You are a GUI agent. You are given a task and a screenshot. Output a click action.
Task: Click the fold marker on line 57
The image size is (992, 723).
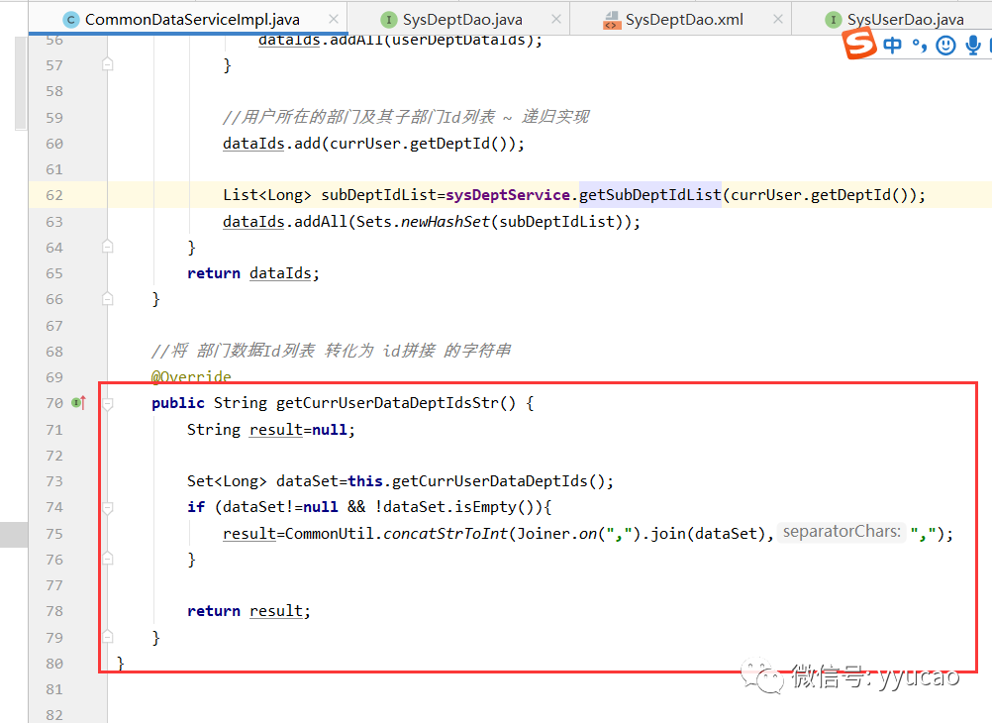coord(108,64)
